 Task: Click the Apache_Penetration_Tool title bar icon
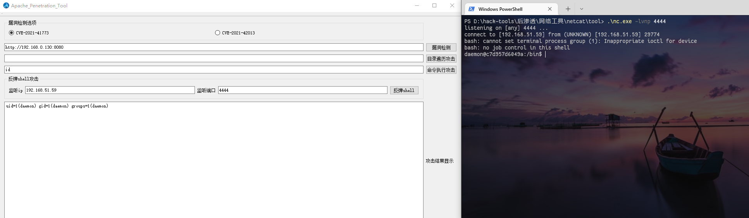6,5
